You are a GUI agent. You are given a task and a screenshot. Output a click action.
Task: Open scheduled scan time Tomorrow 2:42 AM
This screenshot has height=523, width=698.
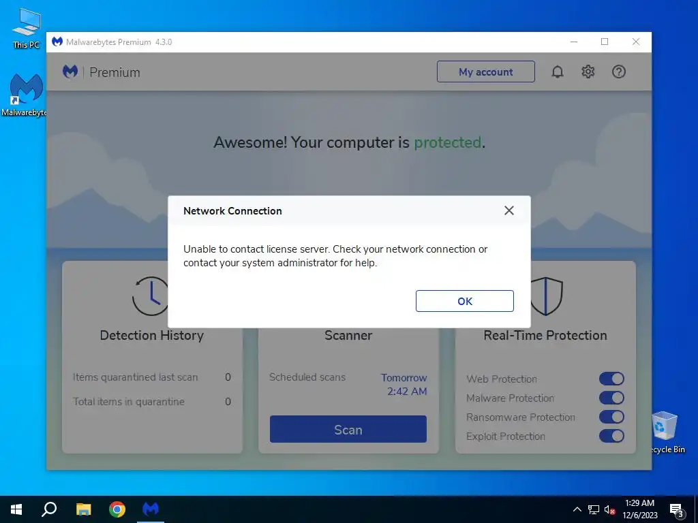click(404, 384)
